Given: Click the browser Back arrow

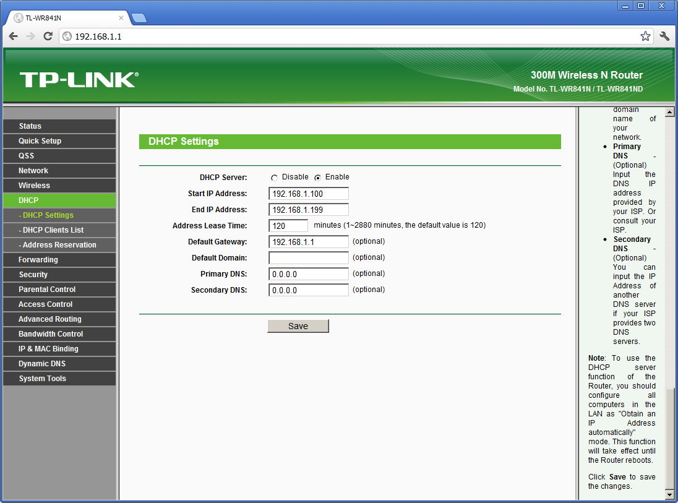Looking at the screenshot, I should click(x=14, y=37).
